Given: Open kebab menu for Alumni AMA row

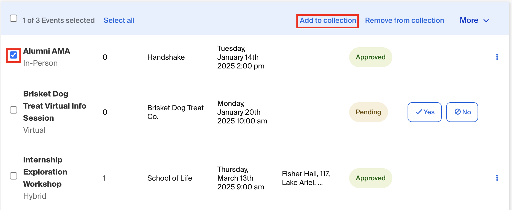Looking at the screenshot, I should [x=497, y=57].
